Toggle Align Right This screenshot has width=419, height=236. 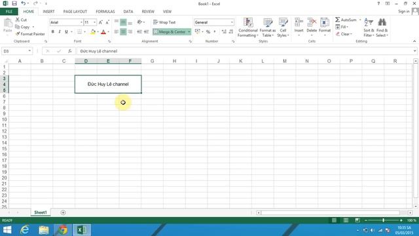(130, 31)
